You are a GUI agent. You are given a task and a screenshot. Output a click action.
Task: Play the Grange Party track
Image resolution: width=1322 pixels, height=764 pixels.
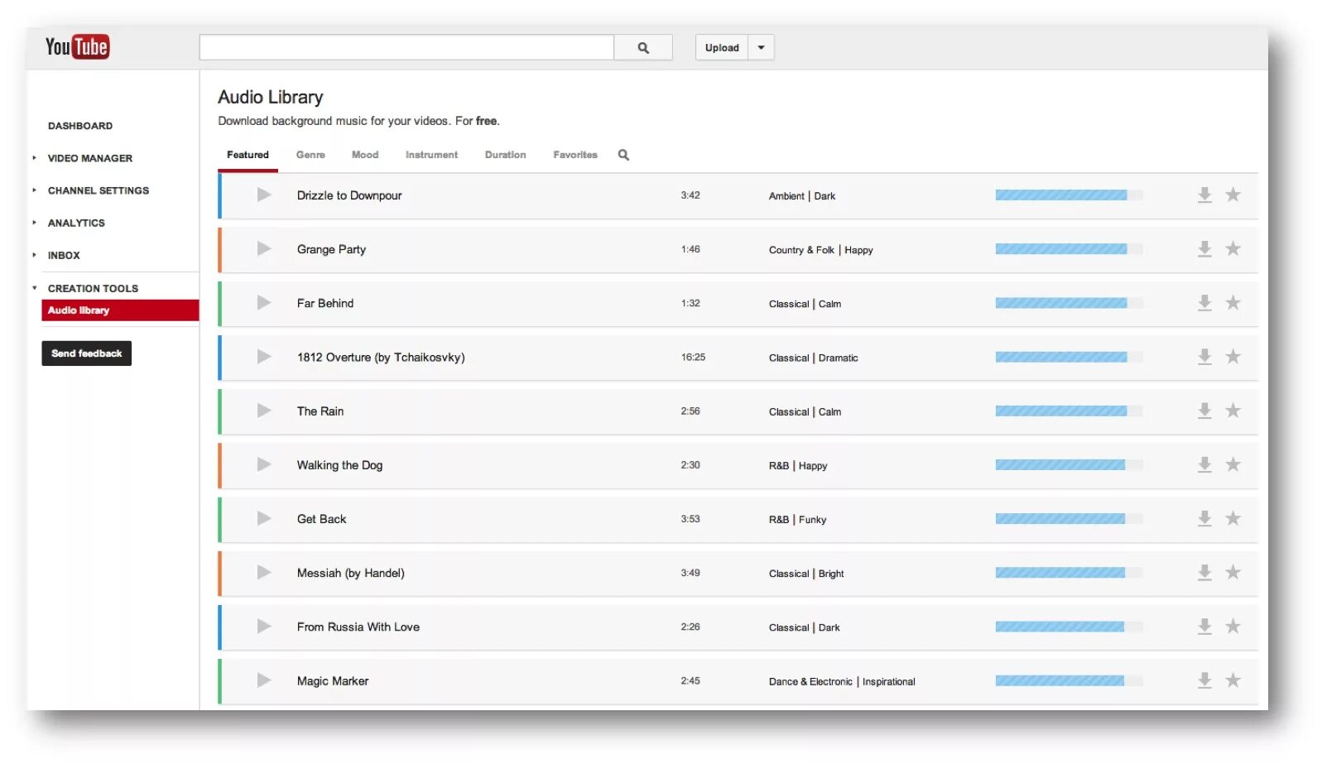pos(264,249)
